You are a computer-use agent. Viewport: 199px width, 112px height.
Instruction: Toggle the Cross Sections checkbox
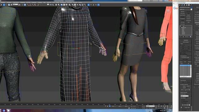tap(181, 54)
